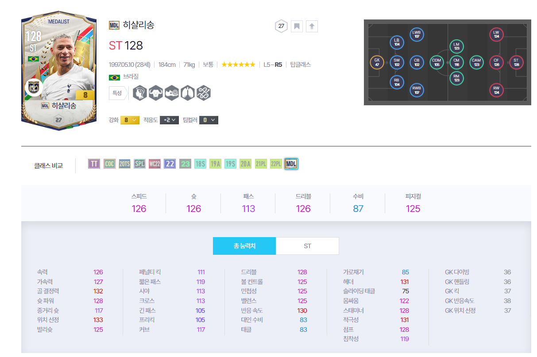Choose the highlighted MDL class icon
Screen dimensions: 537x357
point(291,164)
